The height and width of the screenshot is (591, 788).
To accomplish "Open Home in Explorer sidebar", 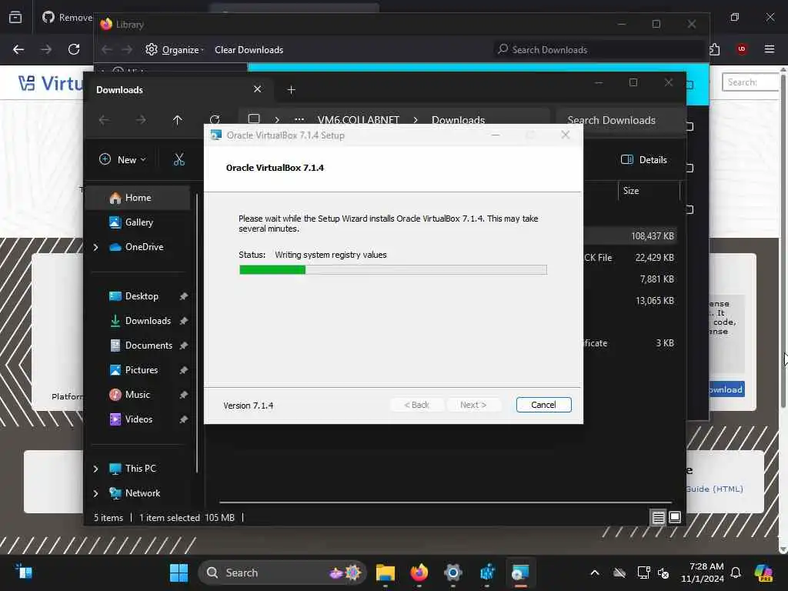I will (x=138, y=198).
